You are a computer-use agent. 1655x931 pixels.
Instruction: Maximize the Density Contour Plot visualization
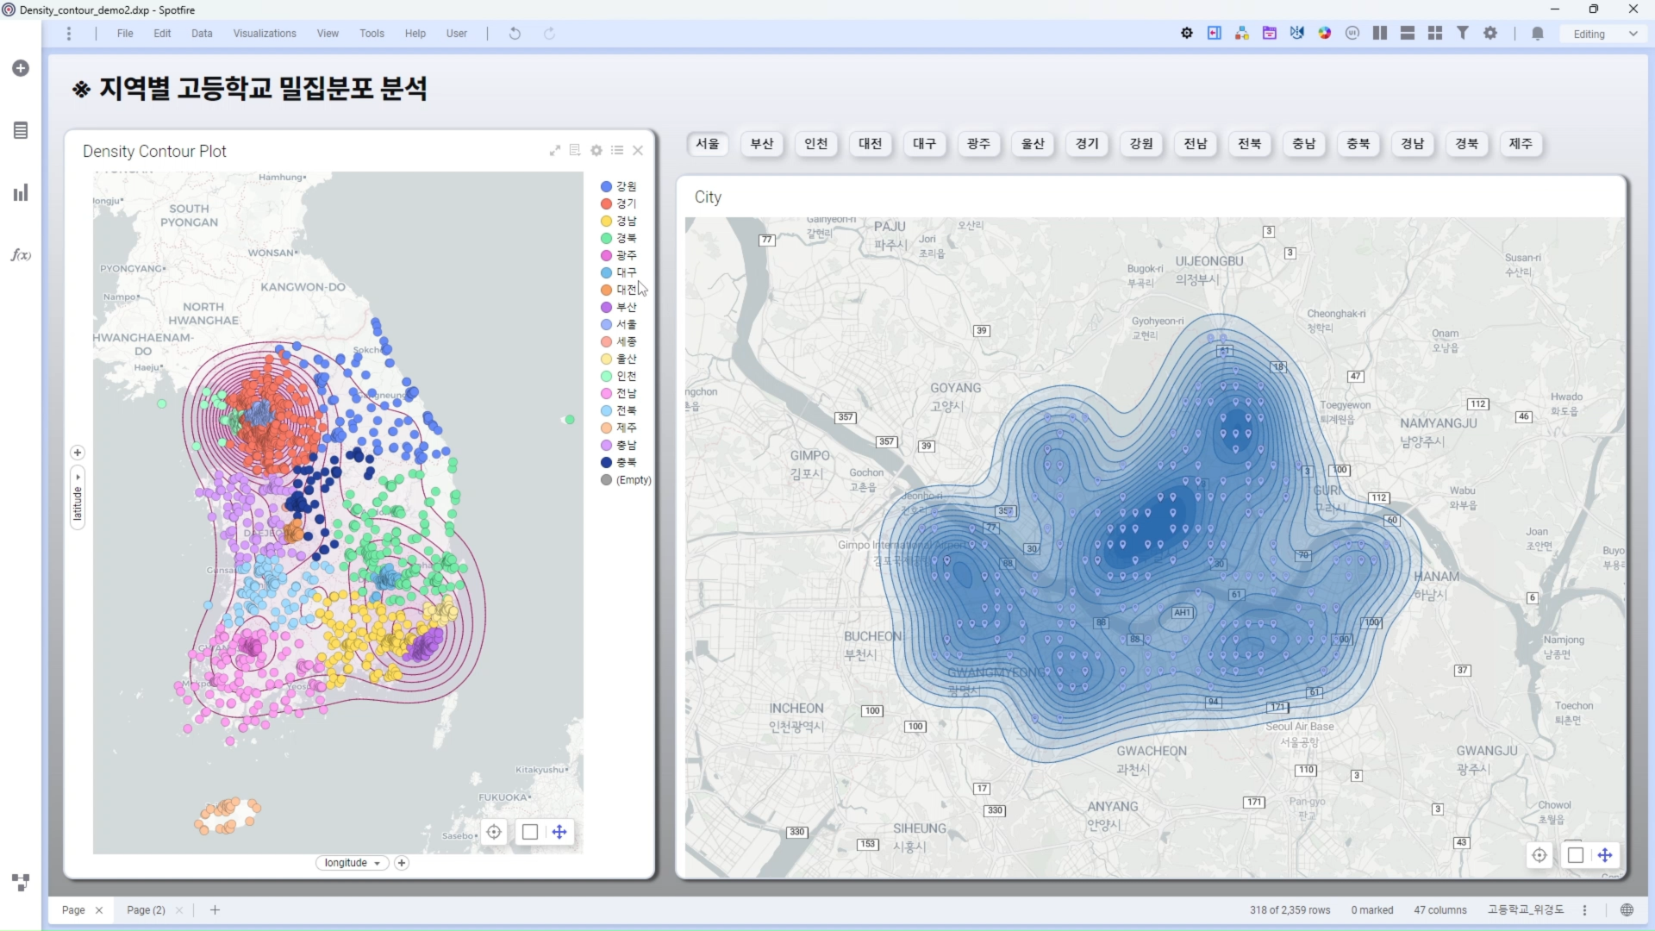tap(555, 151)
